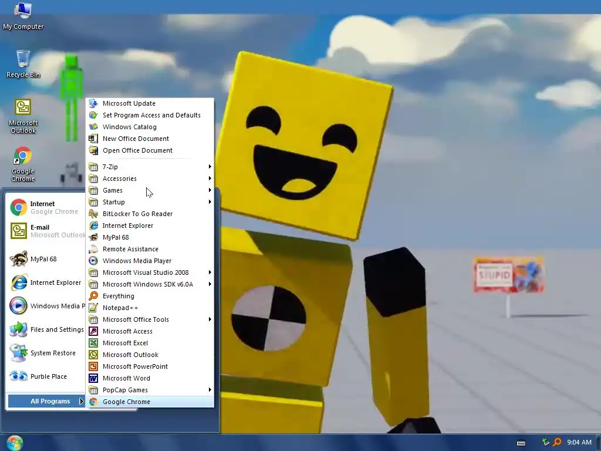Click the Open Office Document icon
Screen dimensions: 601x451
click(x=93, y=150)
